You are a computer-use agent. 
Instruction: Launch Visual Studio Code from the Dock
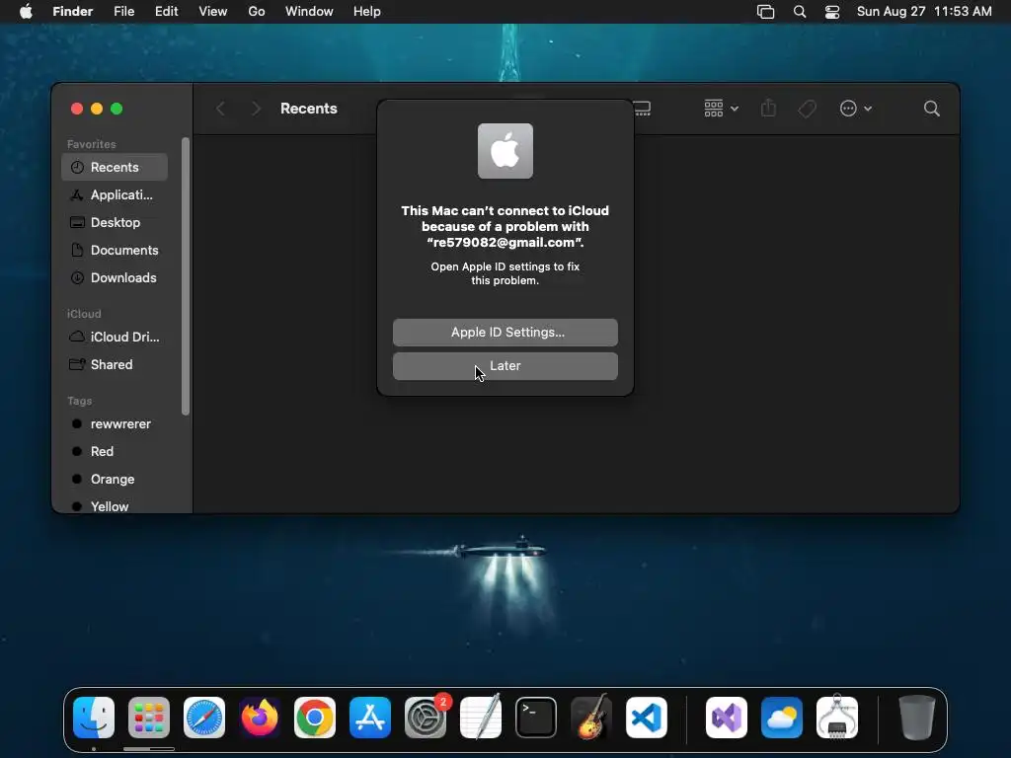point(646,718)
